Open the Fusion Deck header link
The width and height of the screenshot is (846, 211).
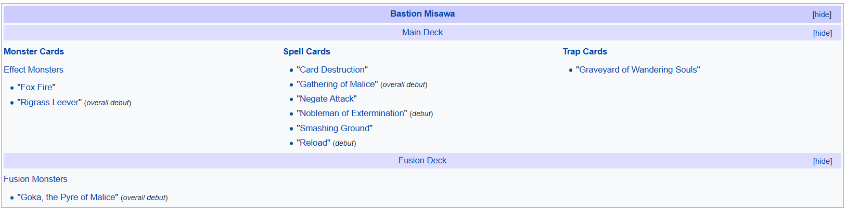[x=422, y=161]
